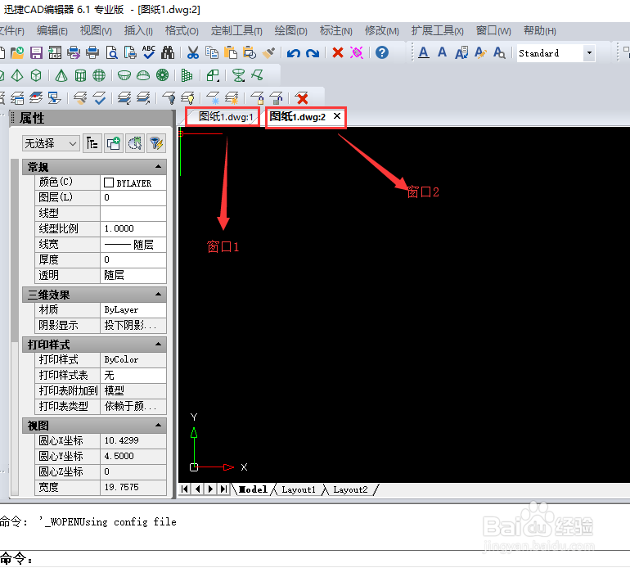The width and height of the screenshot is (630, 568).
Task: Click the red X delete icon in main toolbar
Action: coord(338,52)
